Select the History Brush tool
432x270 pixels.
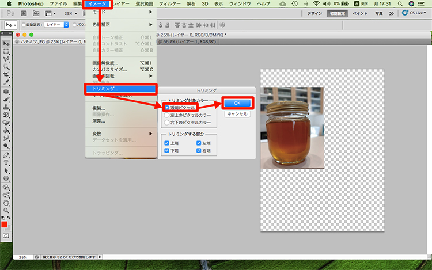pyautogui.click(x=6, y=115)
